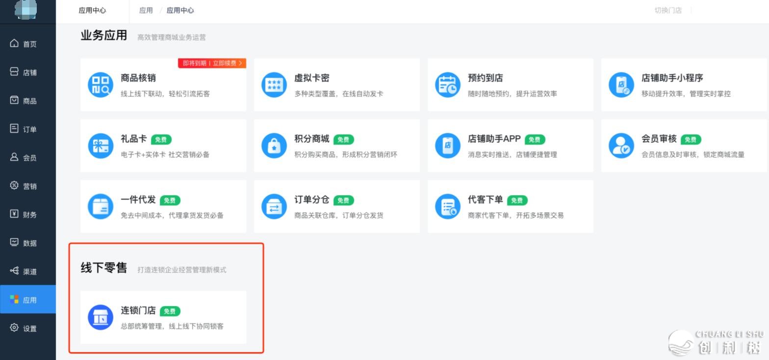Open 店铺 menu item
769x360 pixels.
tap(28, 72)
